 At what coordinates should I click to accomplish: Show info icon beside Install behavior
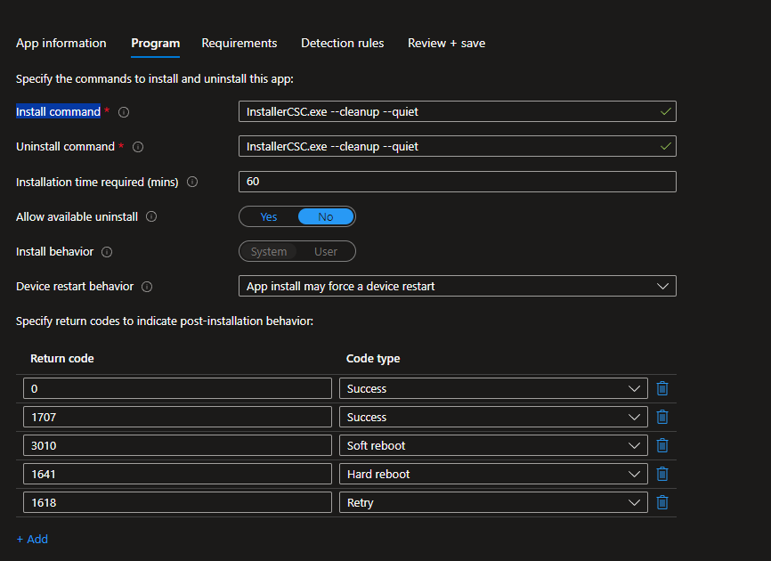pyautogui.click(x=107, y=252)
